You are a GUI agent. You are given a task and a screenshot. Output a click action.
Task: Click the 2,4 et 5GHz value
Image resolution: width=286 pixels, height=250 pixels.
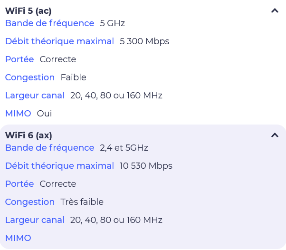tap(124, 148)
